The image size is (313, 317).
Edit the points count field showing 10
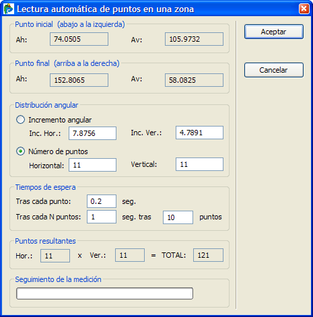pos(178,217)
